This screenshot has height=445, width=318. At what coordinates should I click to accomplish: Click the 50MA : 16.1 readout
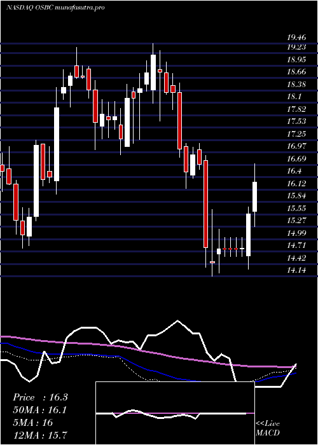pos(39,410)
